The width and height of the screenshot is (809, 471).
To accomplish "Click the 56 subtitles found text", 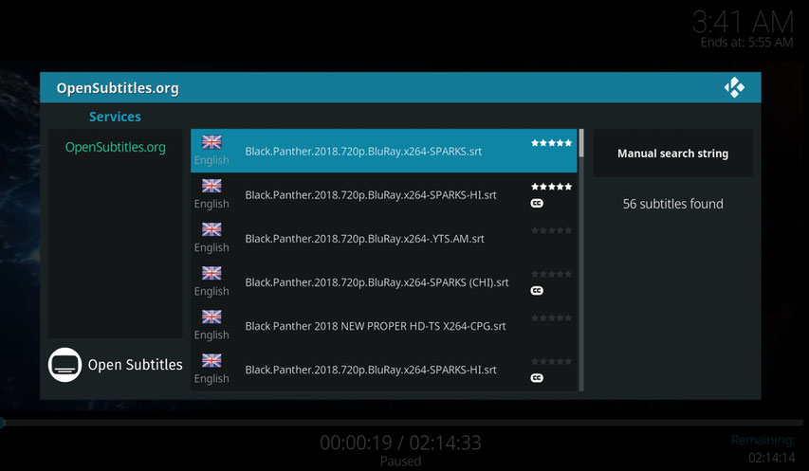I will 672,204.
